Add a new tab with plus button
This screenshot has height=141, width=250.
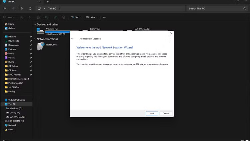(x=47, y=2)
